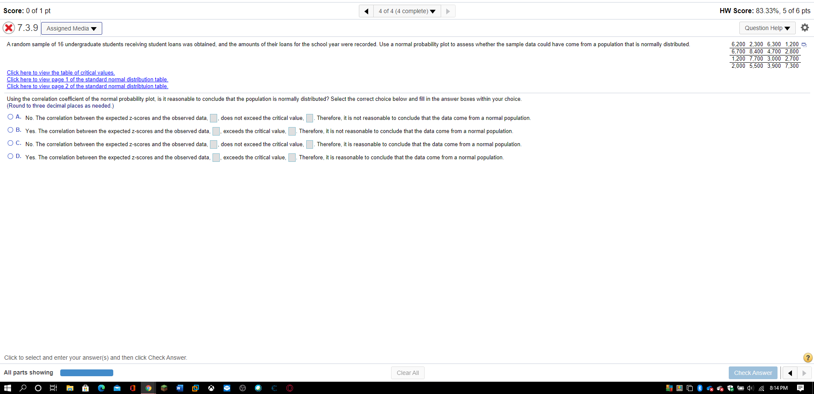Open page 1 of the standard normal distribution table
This screenshot has width=814, height=394.
[x=87, y=79]
